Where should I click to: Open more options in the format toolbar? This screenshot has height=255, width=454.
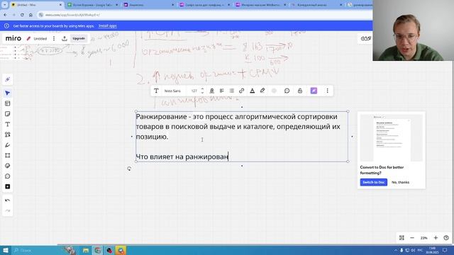pyautogui.click(x=328, y=91)
